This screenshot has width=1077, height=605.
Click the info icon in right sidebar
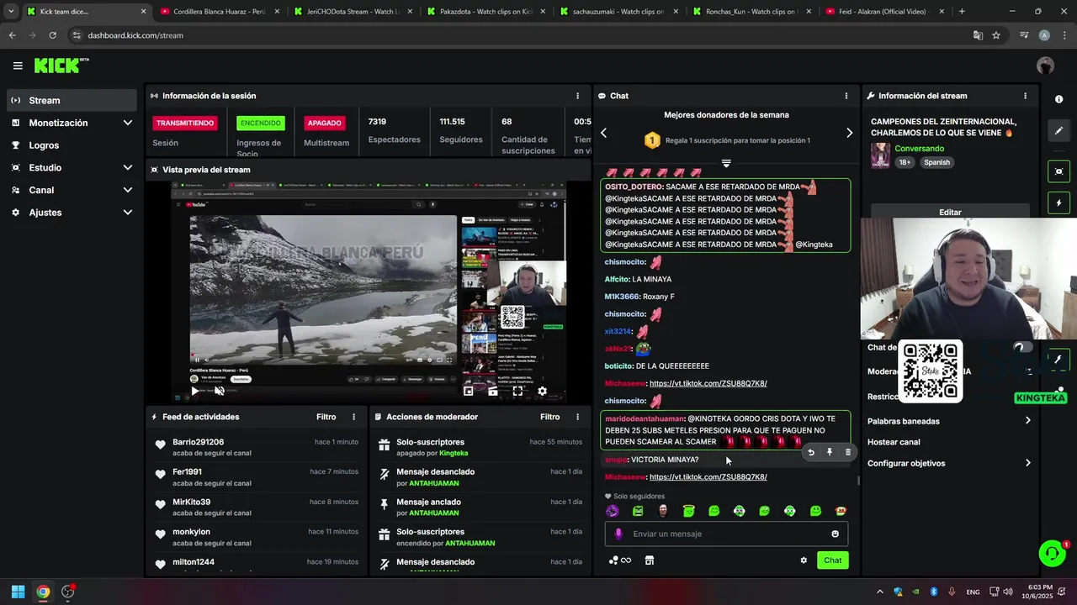pyautogui.click(x=1058, y=99)
